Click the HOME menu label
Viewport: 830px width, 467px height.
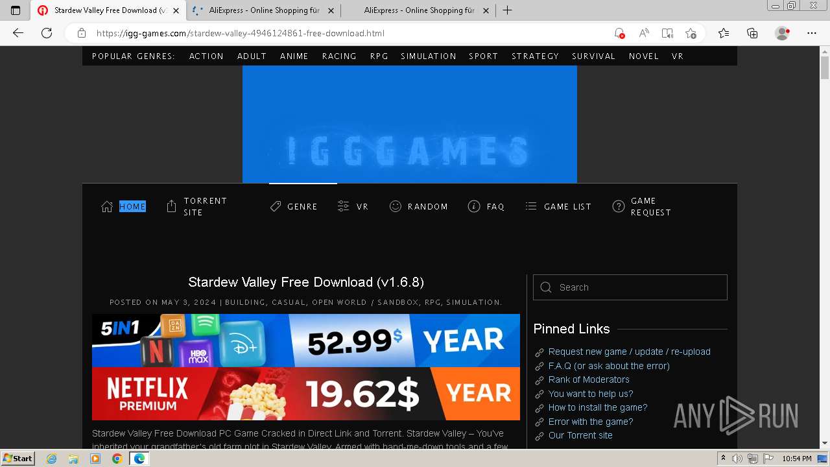pyautogui.click(x=132, y=206)
